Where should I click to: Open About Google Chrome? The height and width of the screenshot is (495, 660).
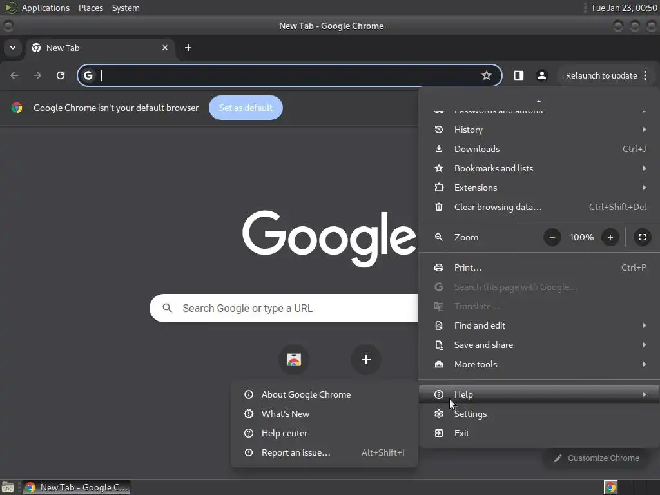coord(325,395)
